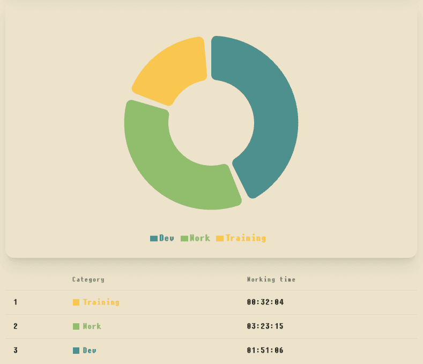Click the teal Dev donut chart segment
Screen dimensions: 423x364
click(275, 116)
